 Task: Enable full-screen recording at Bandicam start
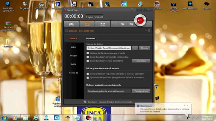(x=88, y=74)
